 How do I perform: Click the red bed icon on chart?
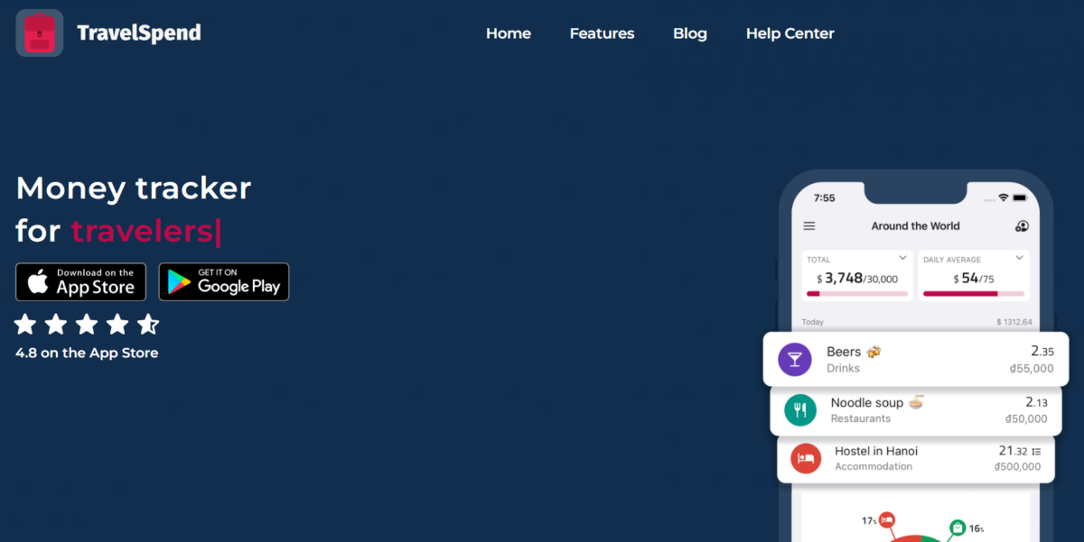click(887, 519)
